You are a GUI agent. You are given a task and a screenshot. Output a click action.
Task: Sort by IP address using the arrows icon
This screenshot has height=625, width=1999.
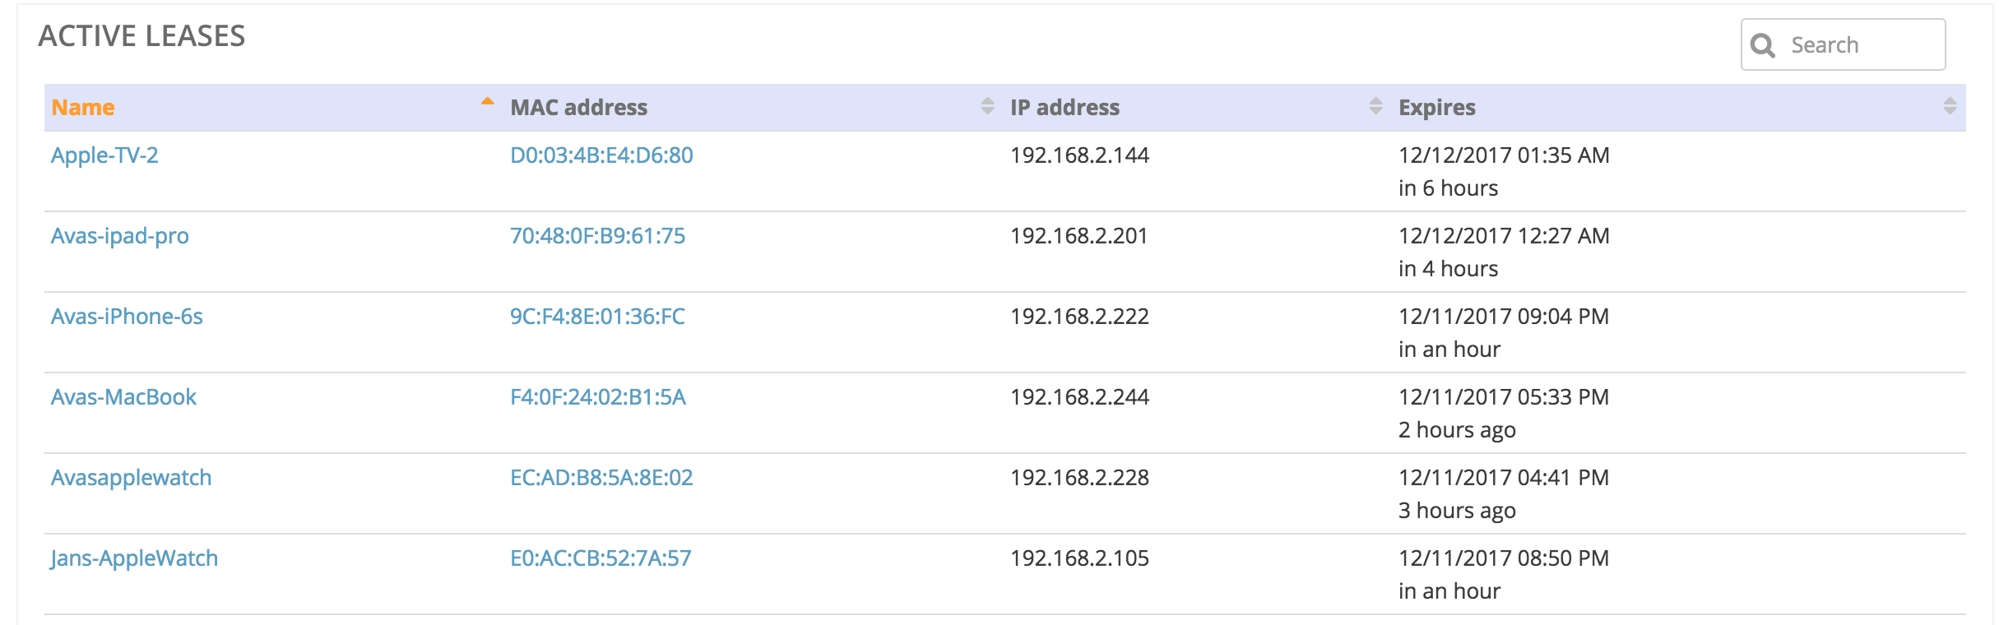1375,106
